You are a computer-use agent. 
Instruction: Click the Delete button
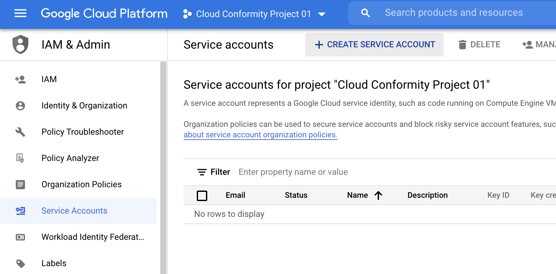tap(479, 45)
